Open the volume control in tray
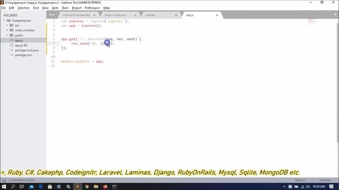Image resolution: width=339 pixels, height=190 pixels. 308,186
